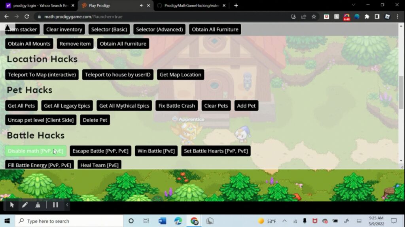Viewport: 405px width, 227px height.
Task: Open Microsoft Word from the taskbar
Action: (162, 221)
